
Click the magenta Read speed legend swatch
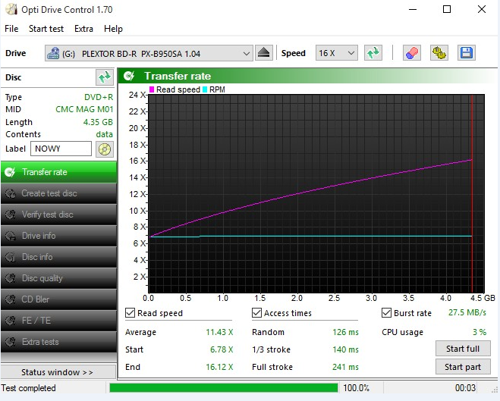[x=152, y=89]
